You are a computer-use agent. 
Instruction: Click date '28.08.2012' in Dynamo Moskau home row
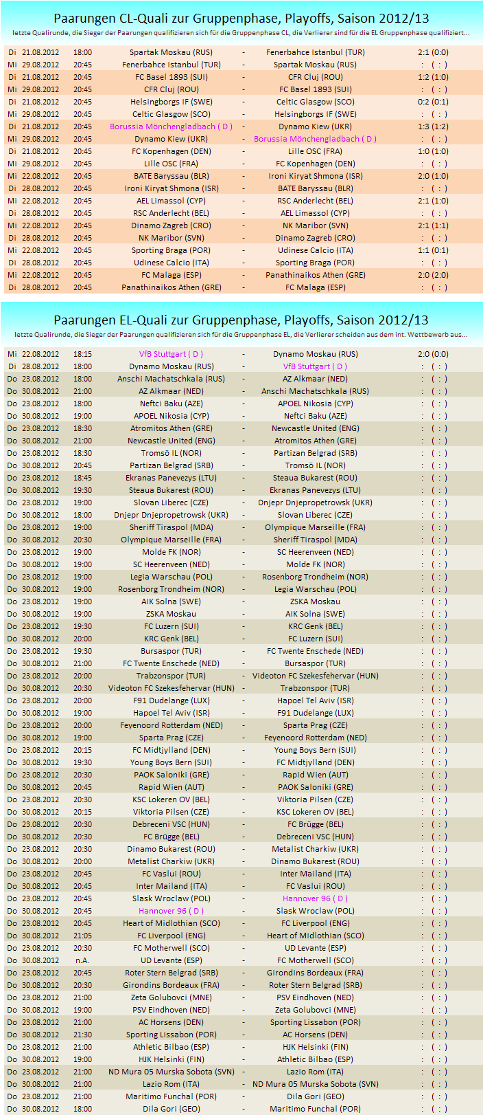pyautogui.click(x=40, y=366)
